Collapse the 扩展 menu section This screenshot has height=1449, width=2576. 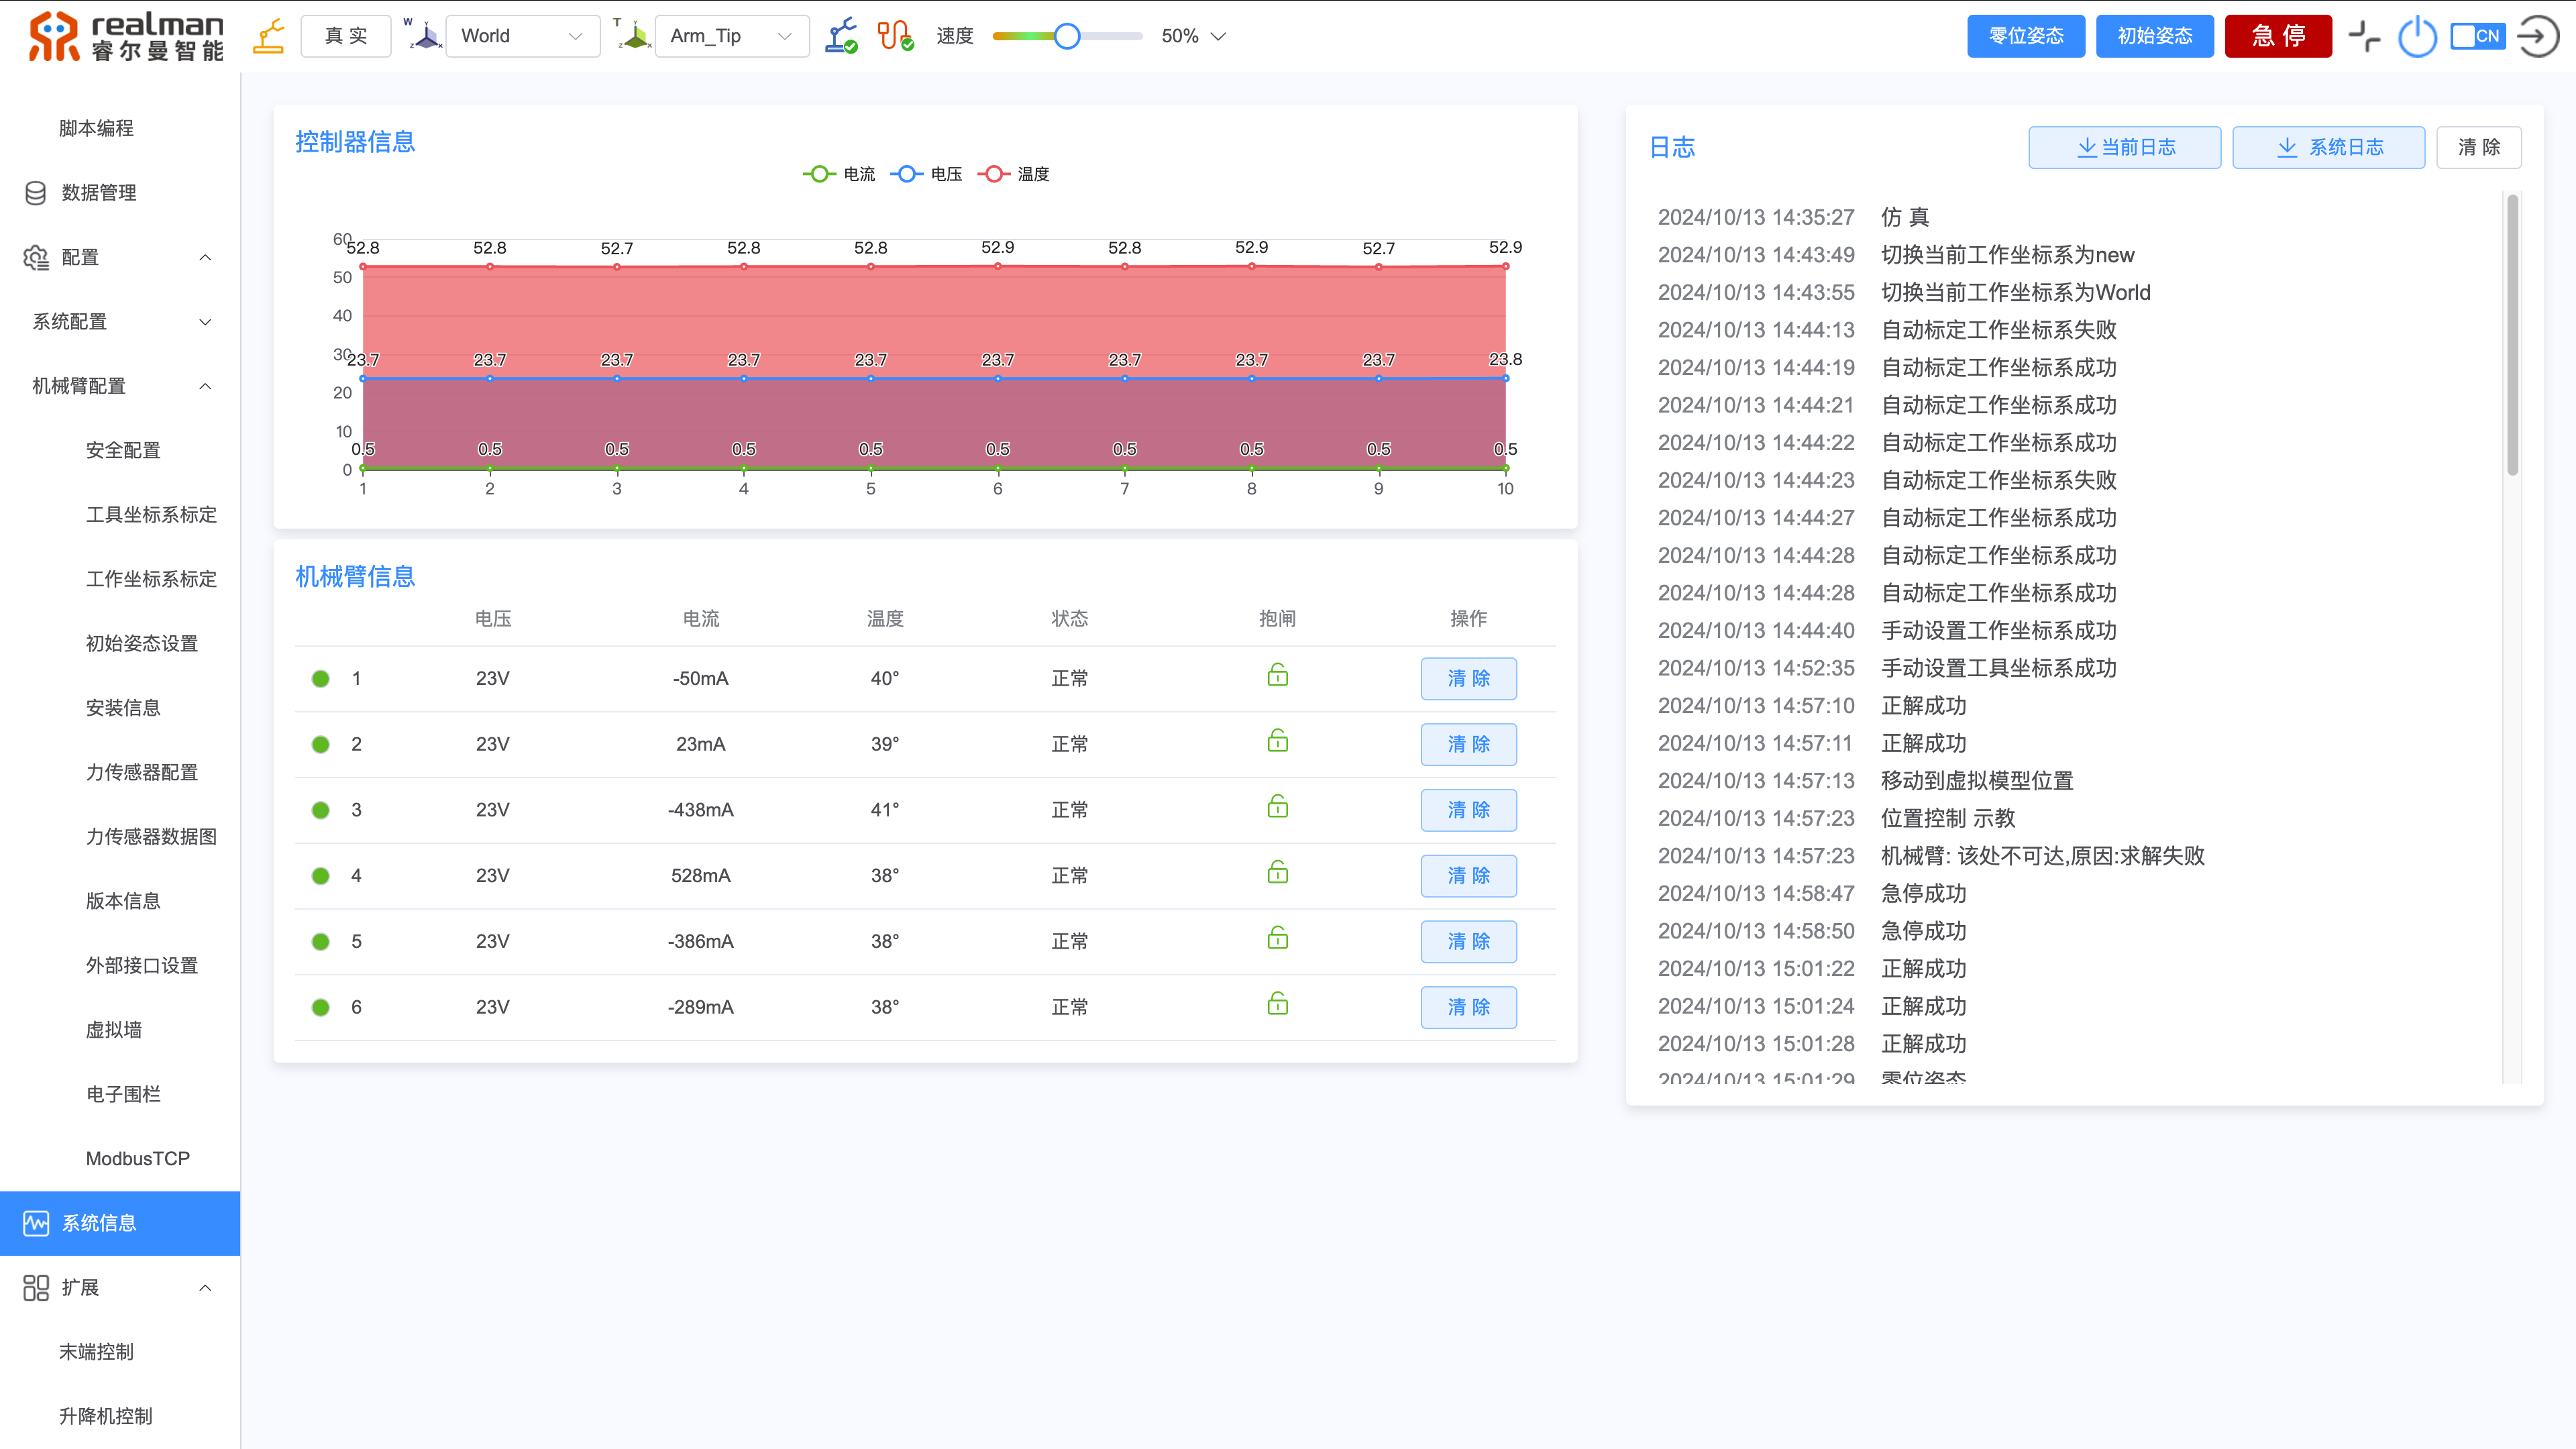(x=205, y=1288)
